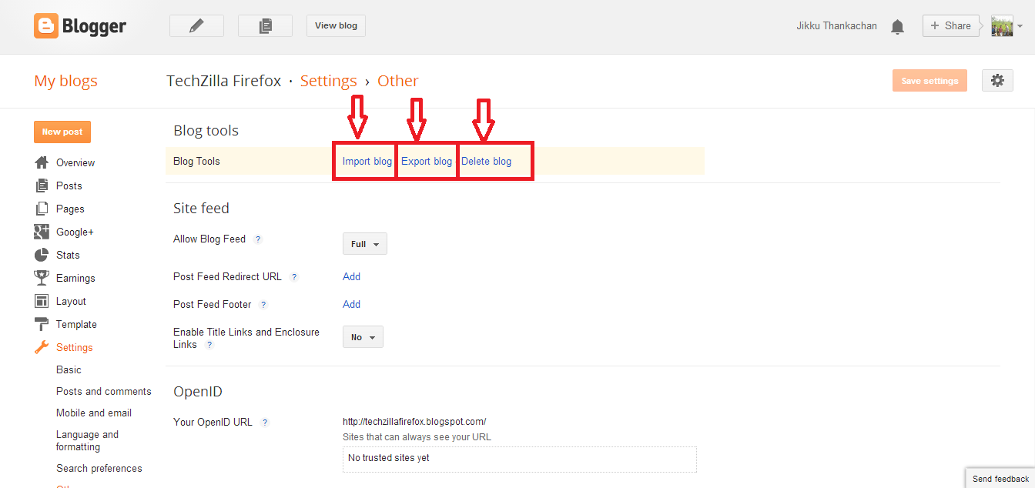Screen dimensions: 1035x488
Task: Open the Layout section
Action: (x=71, y=301)
